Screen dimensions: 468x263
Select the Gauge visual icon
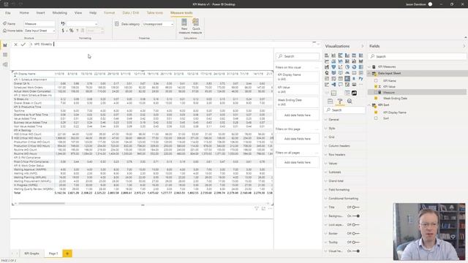tap(347, 73)
